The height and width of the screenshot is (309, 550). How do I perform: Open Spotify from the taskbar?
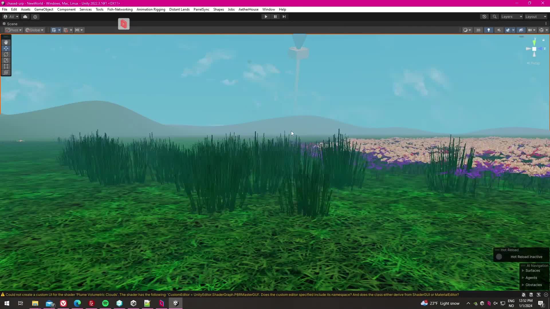coord(105,303)
